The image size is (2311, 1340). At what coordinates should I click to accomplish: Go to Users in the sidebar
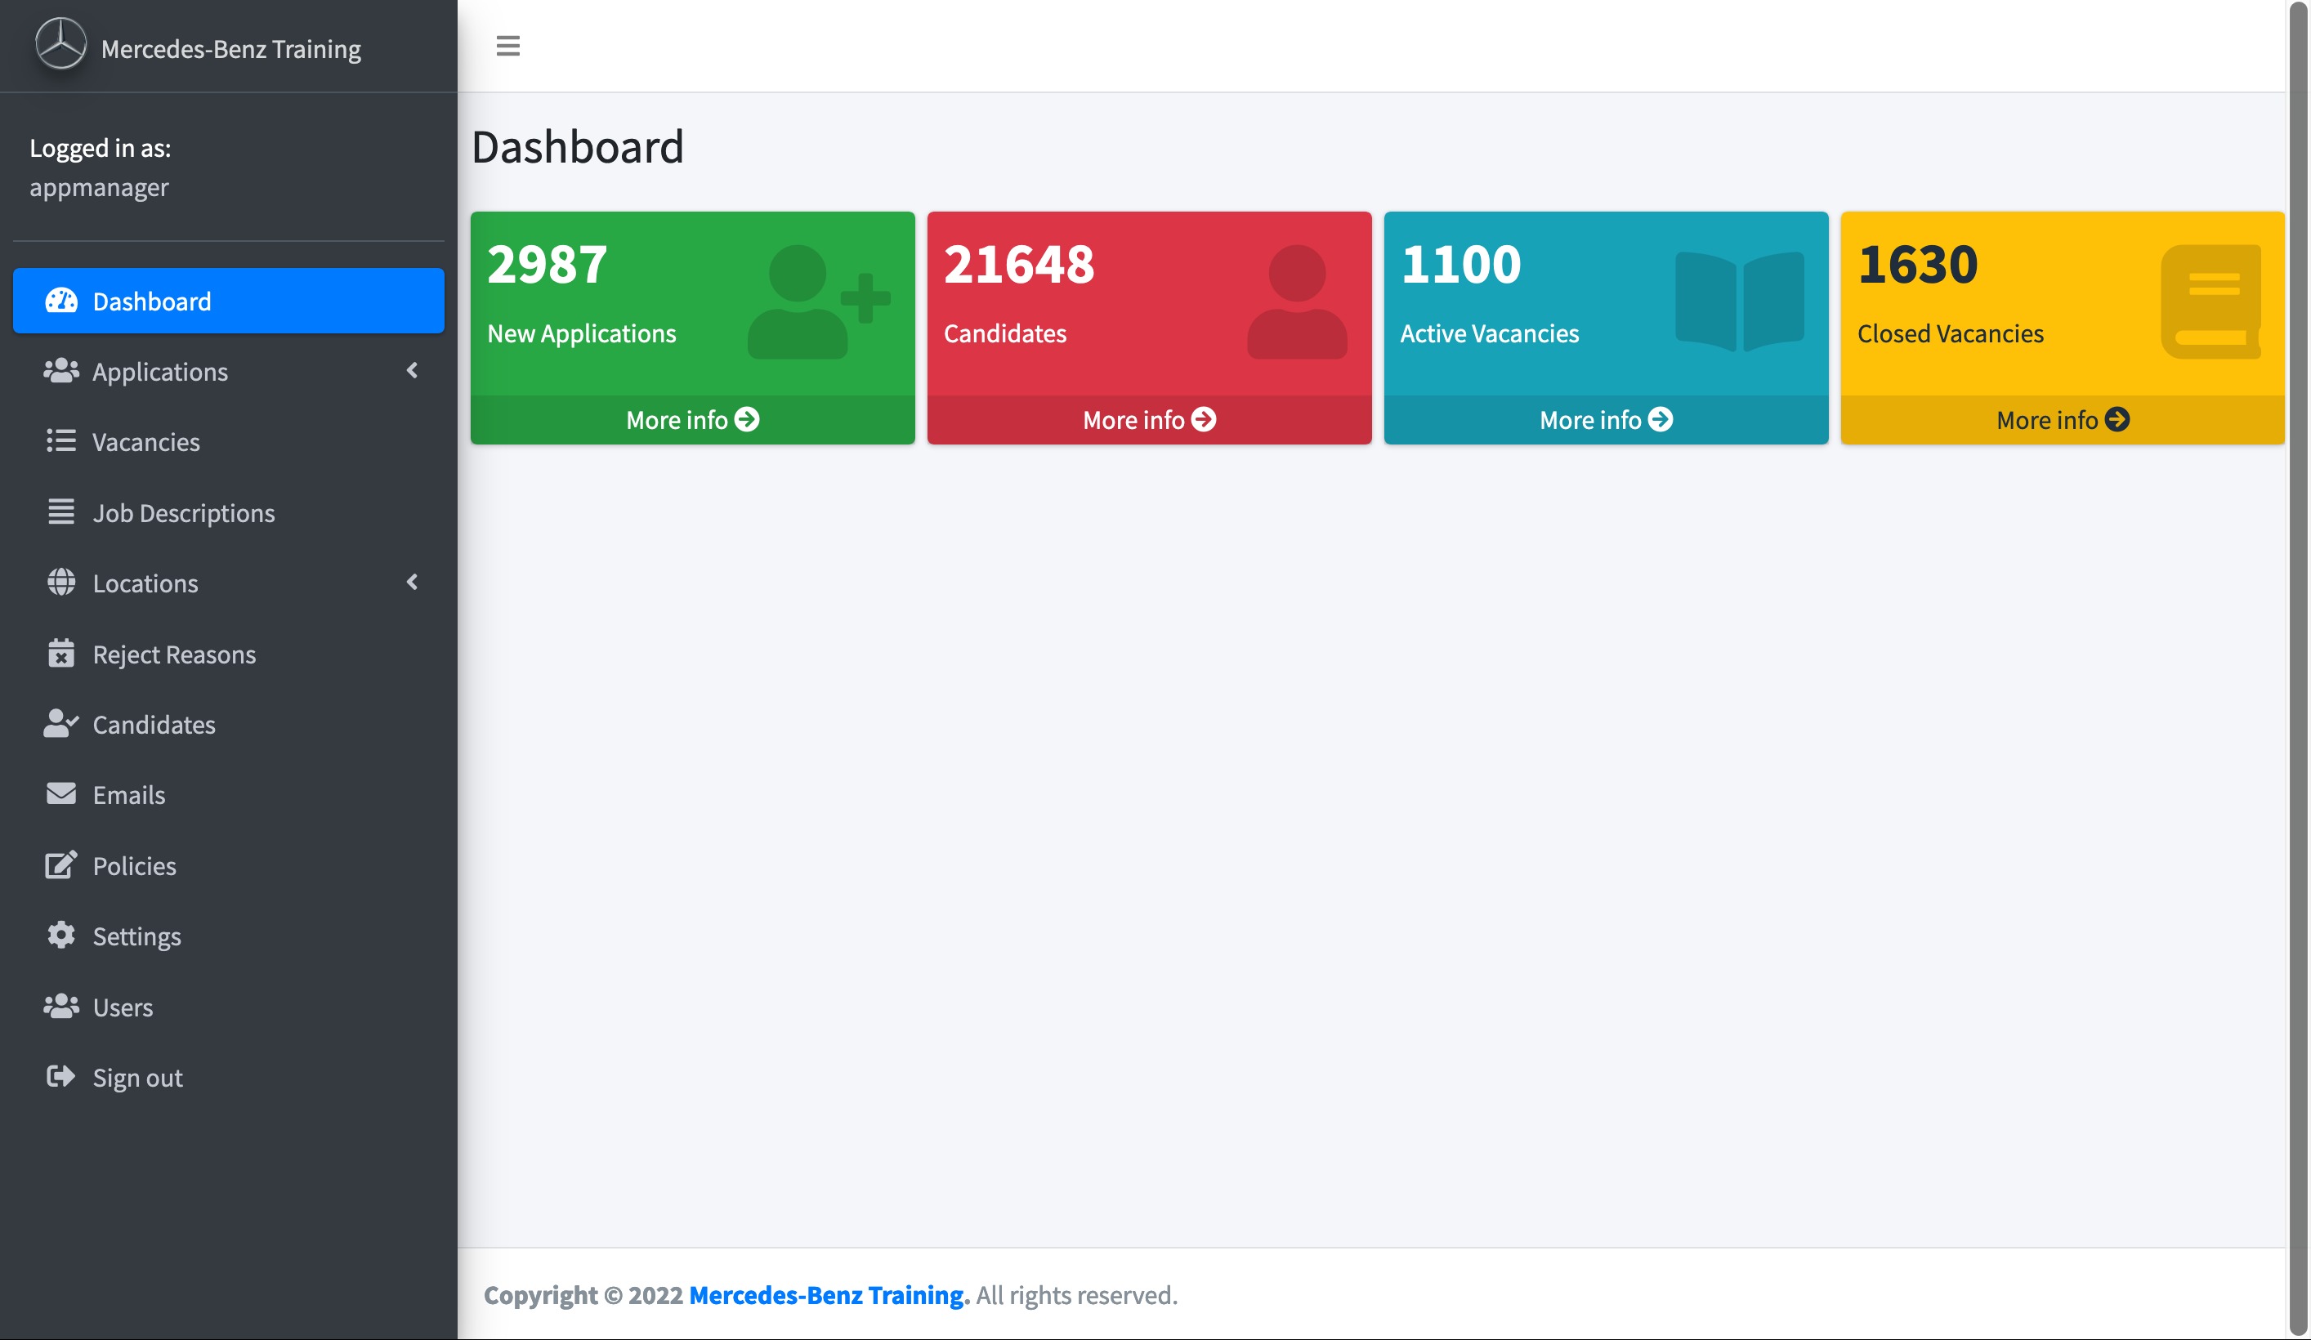pyautogui.click(x=228, y=1007)
